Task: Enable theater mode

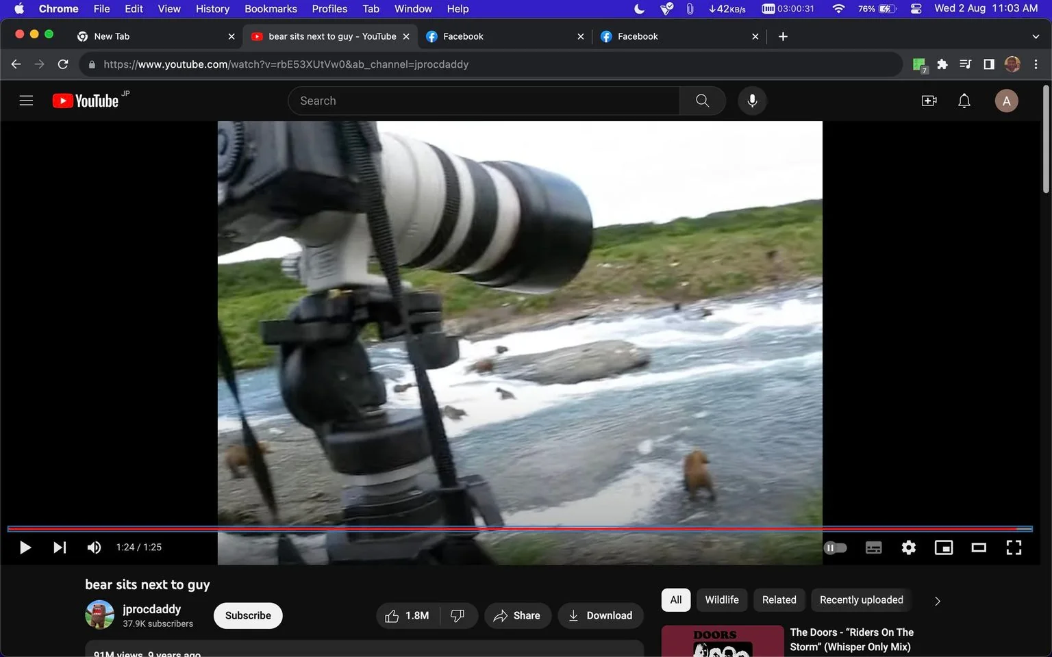Action: point(979,547)
